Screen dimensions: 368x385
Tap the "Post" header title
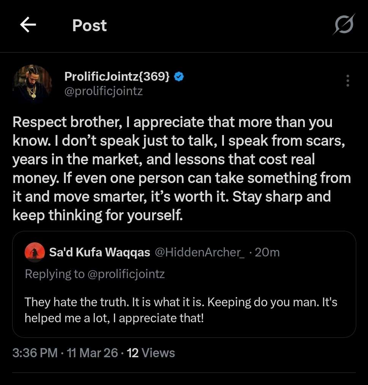(89, 25)
